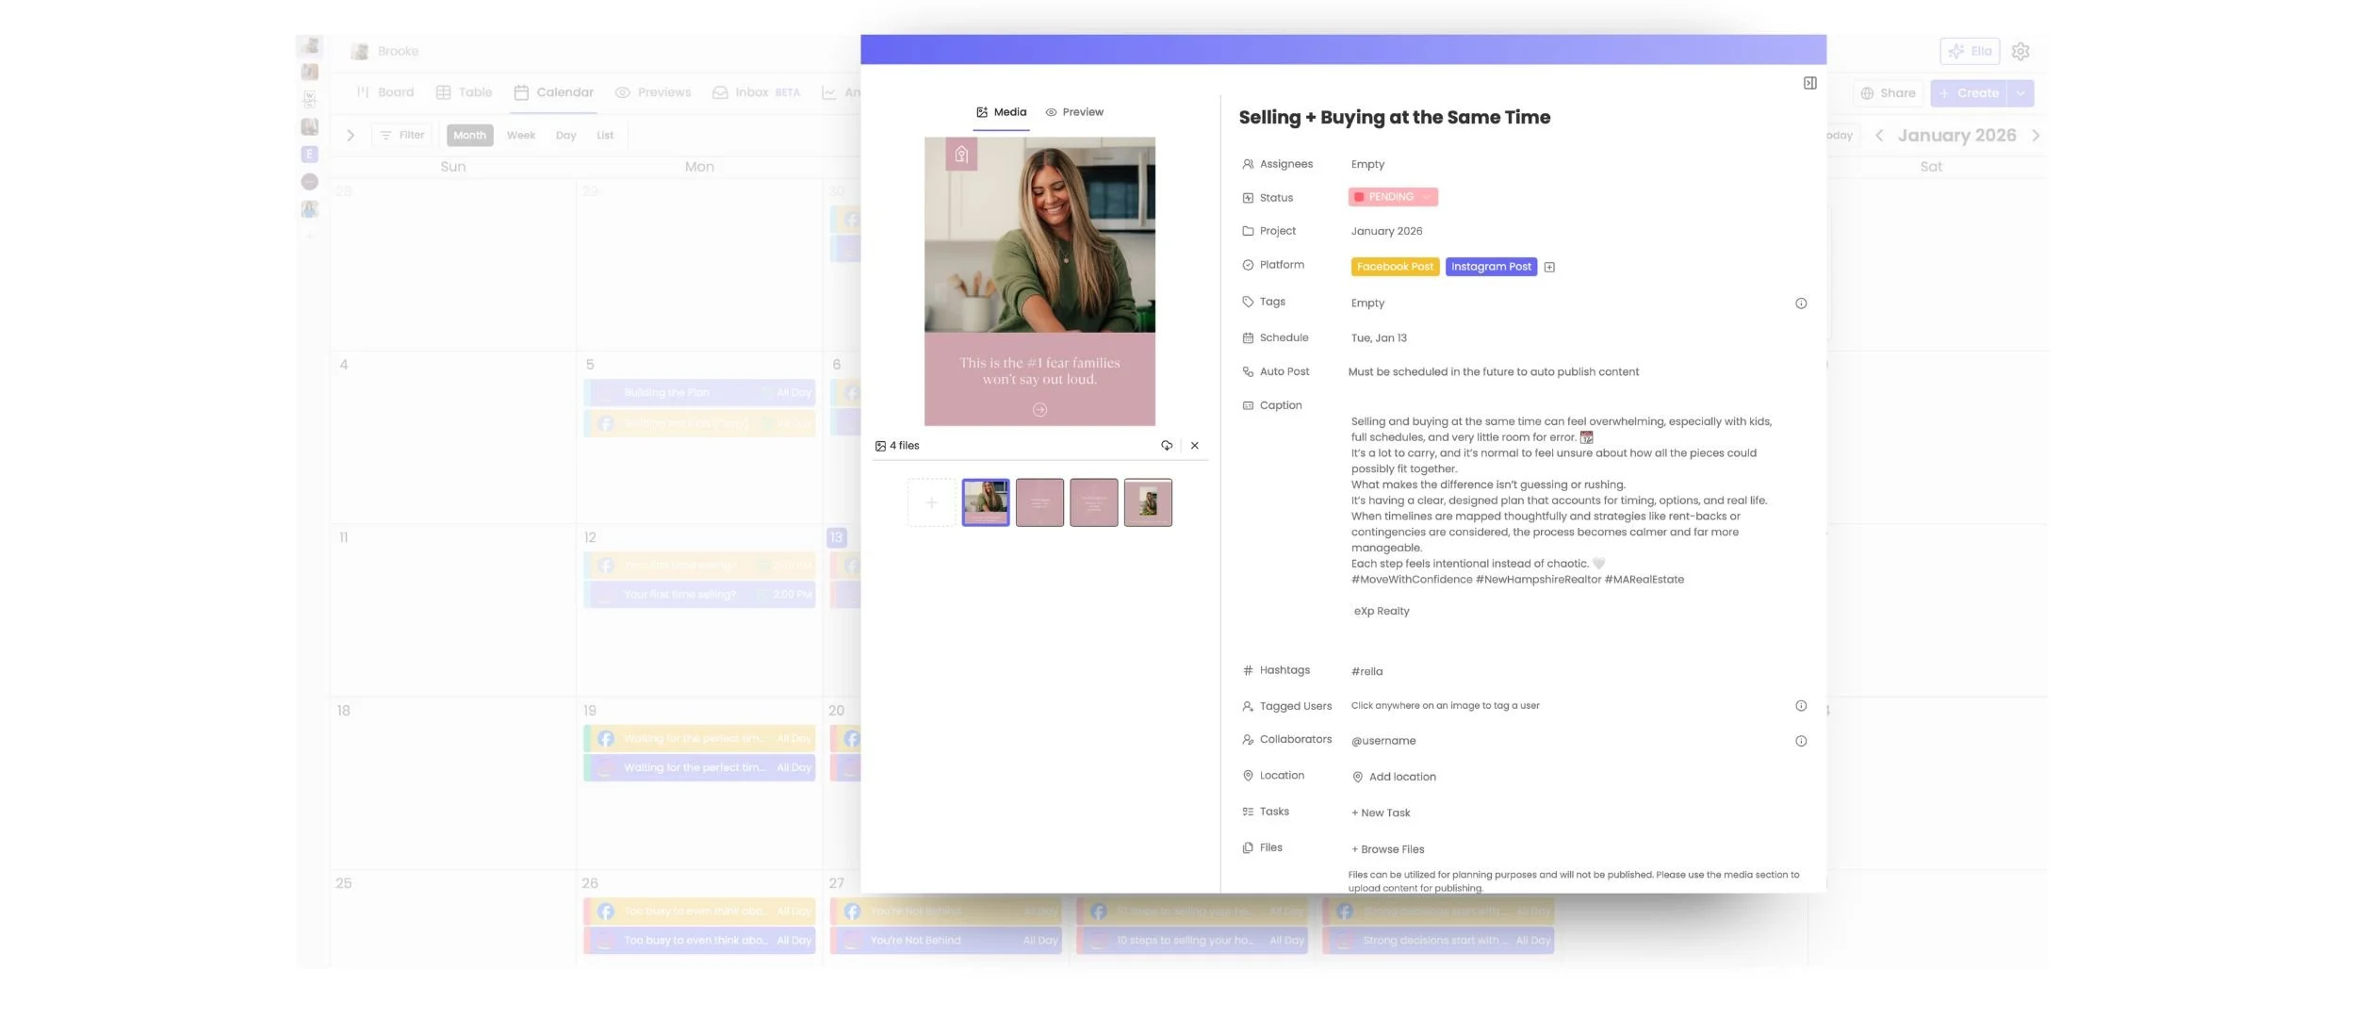Switch to the Preview tab
The image size is (2356, 1018).
1074,112
